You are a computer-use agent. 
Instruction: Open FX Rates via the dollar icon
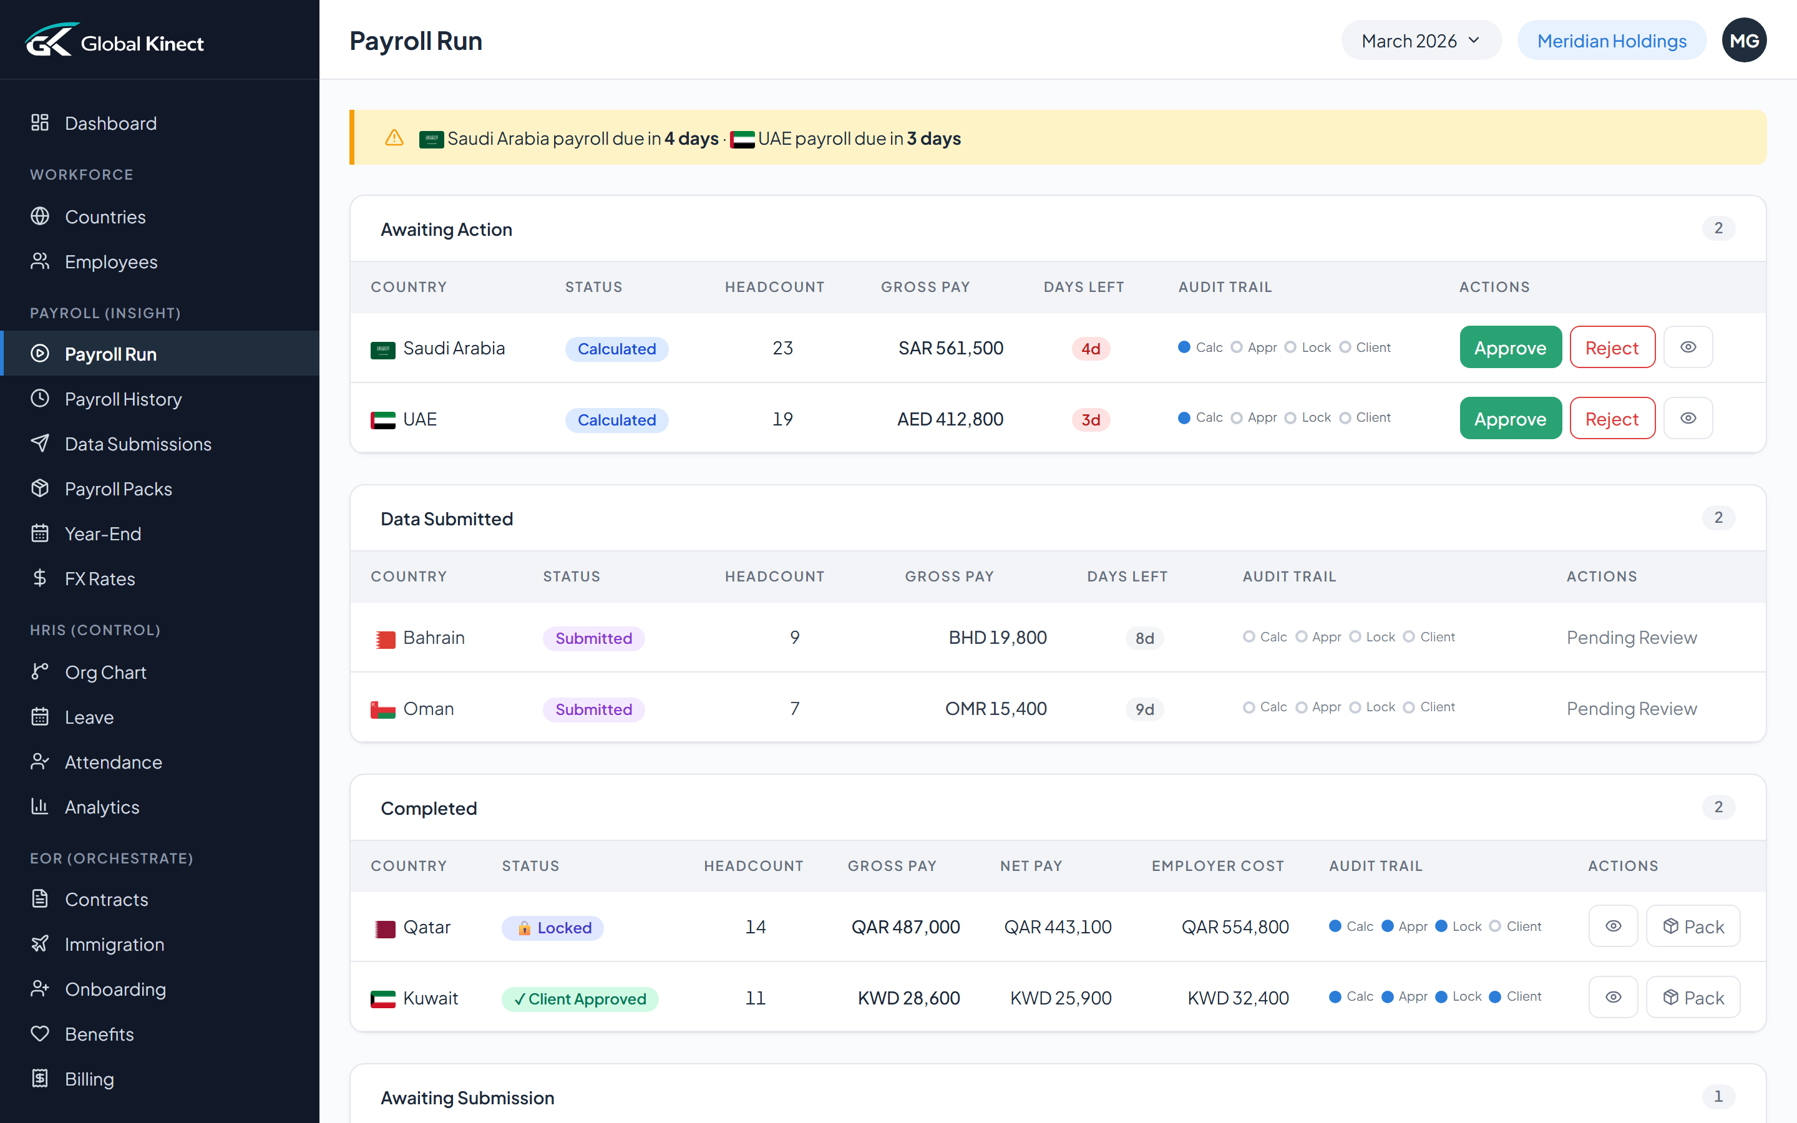[41, 578]
